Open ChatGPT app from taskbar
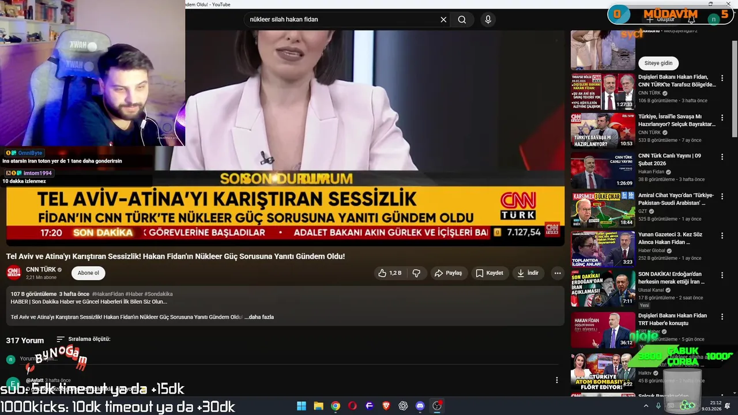This screenshot has width=738, height=415. pos(403,406)
